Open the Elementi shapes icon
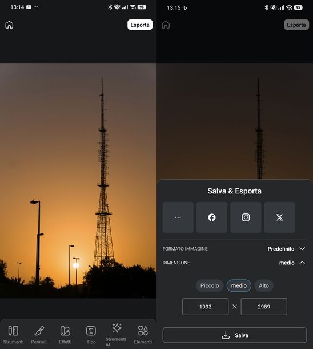The height and width of the screenshot is (349, 313). (143, 331)
